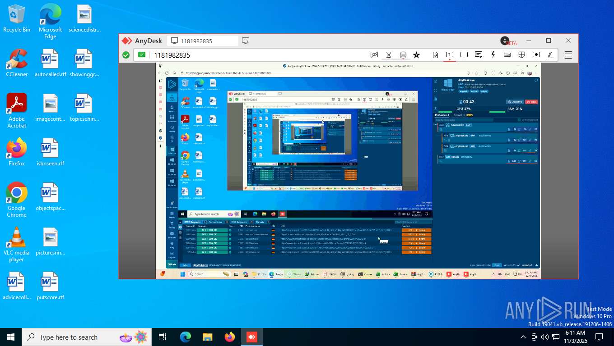Select the picturesrin... image file on desktop

click(50, 241)
